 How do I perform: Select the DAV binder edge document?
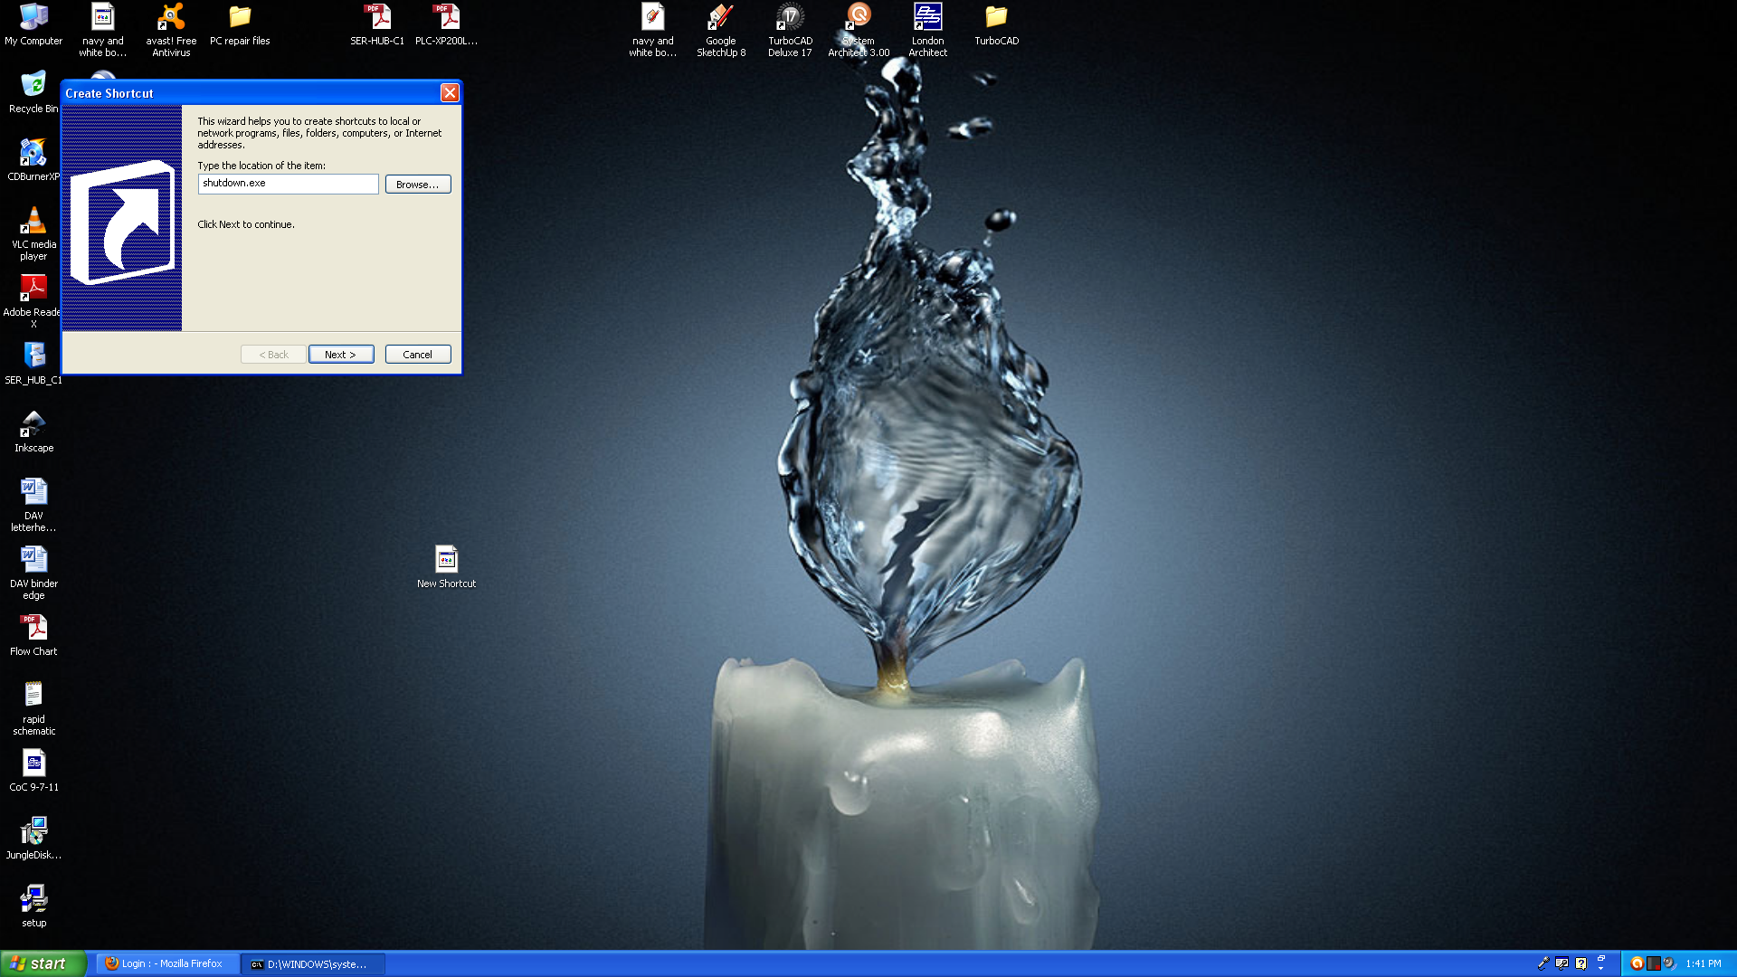33,573
